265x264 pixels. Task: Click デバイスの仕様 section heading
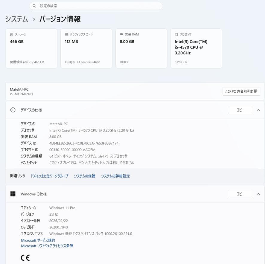click(x=31, y=110)
